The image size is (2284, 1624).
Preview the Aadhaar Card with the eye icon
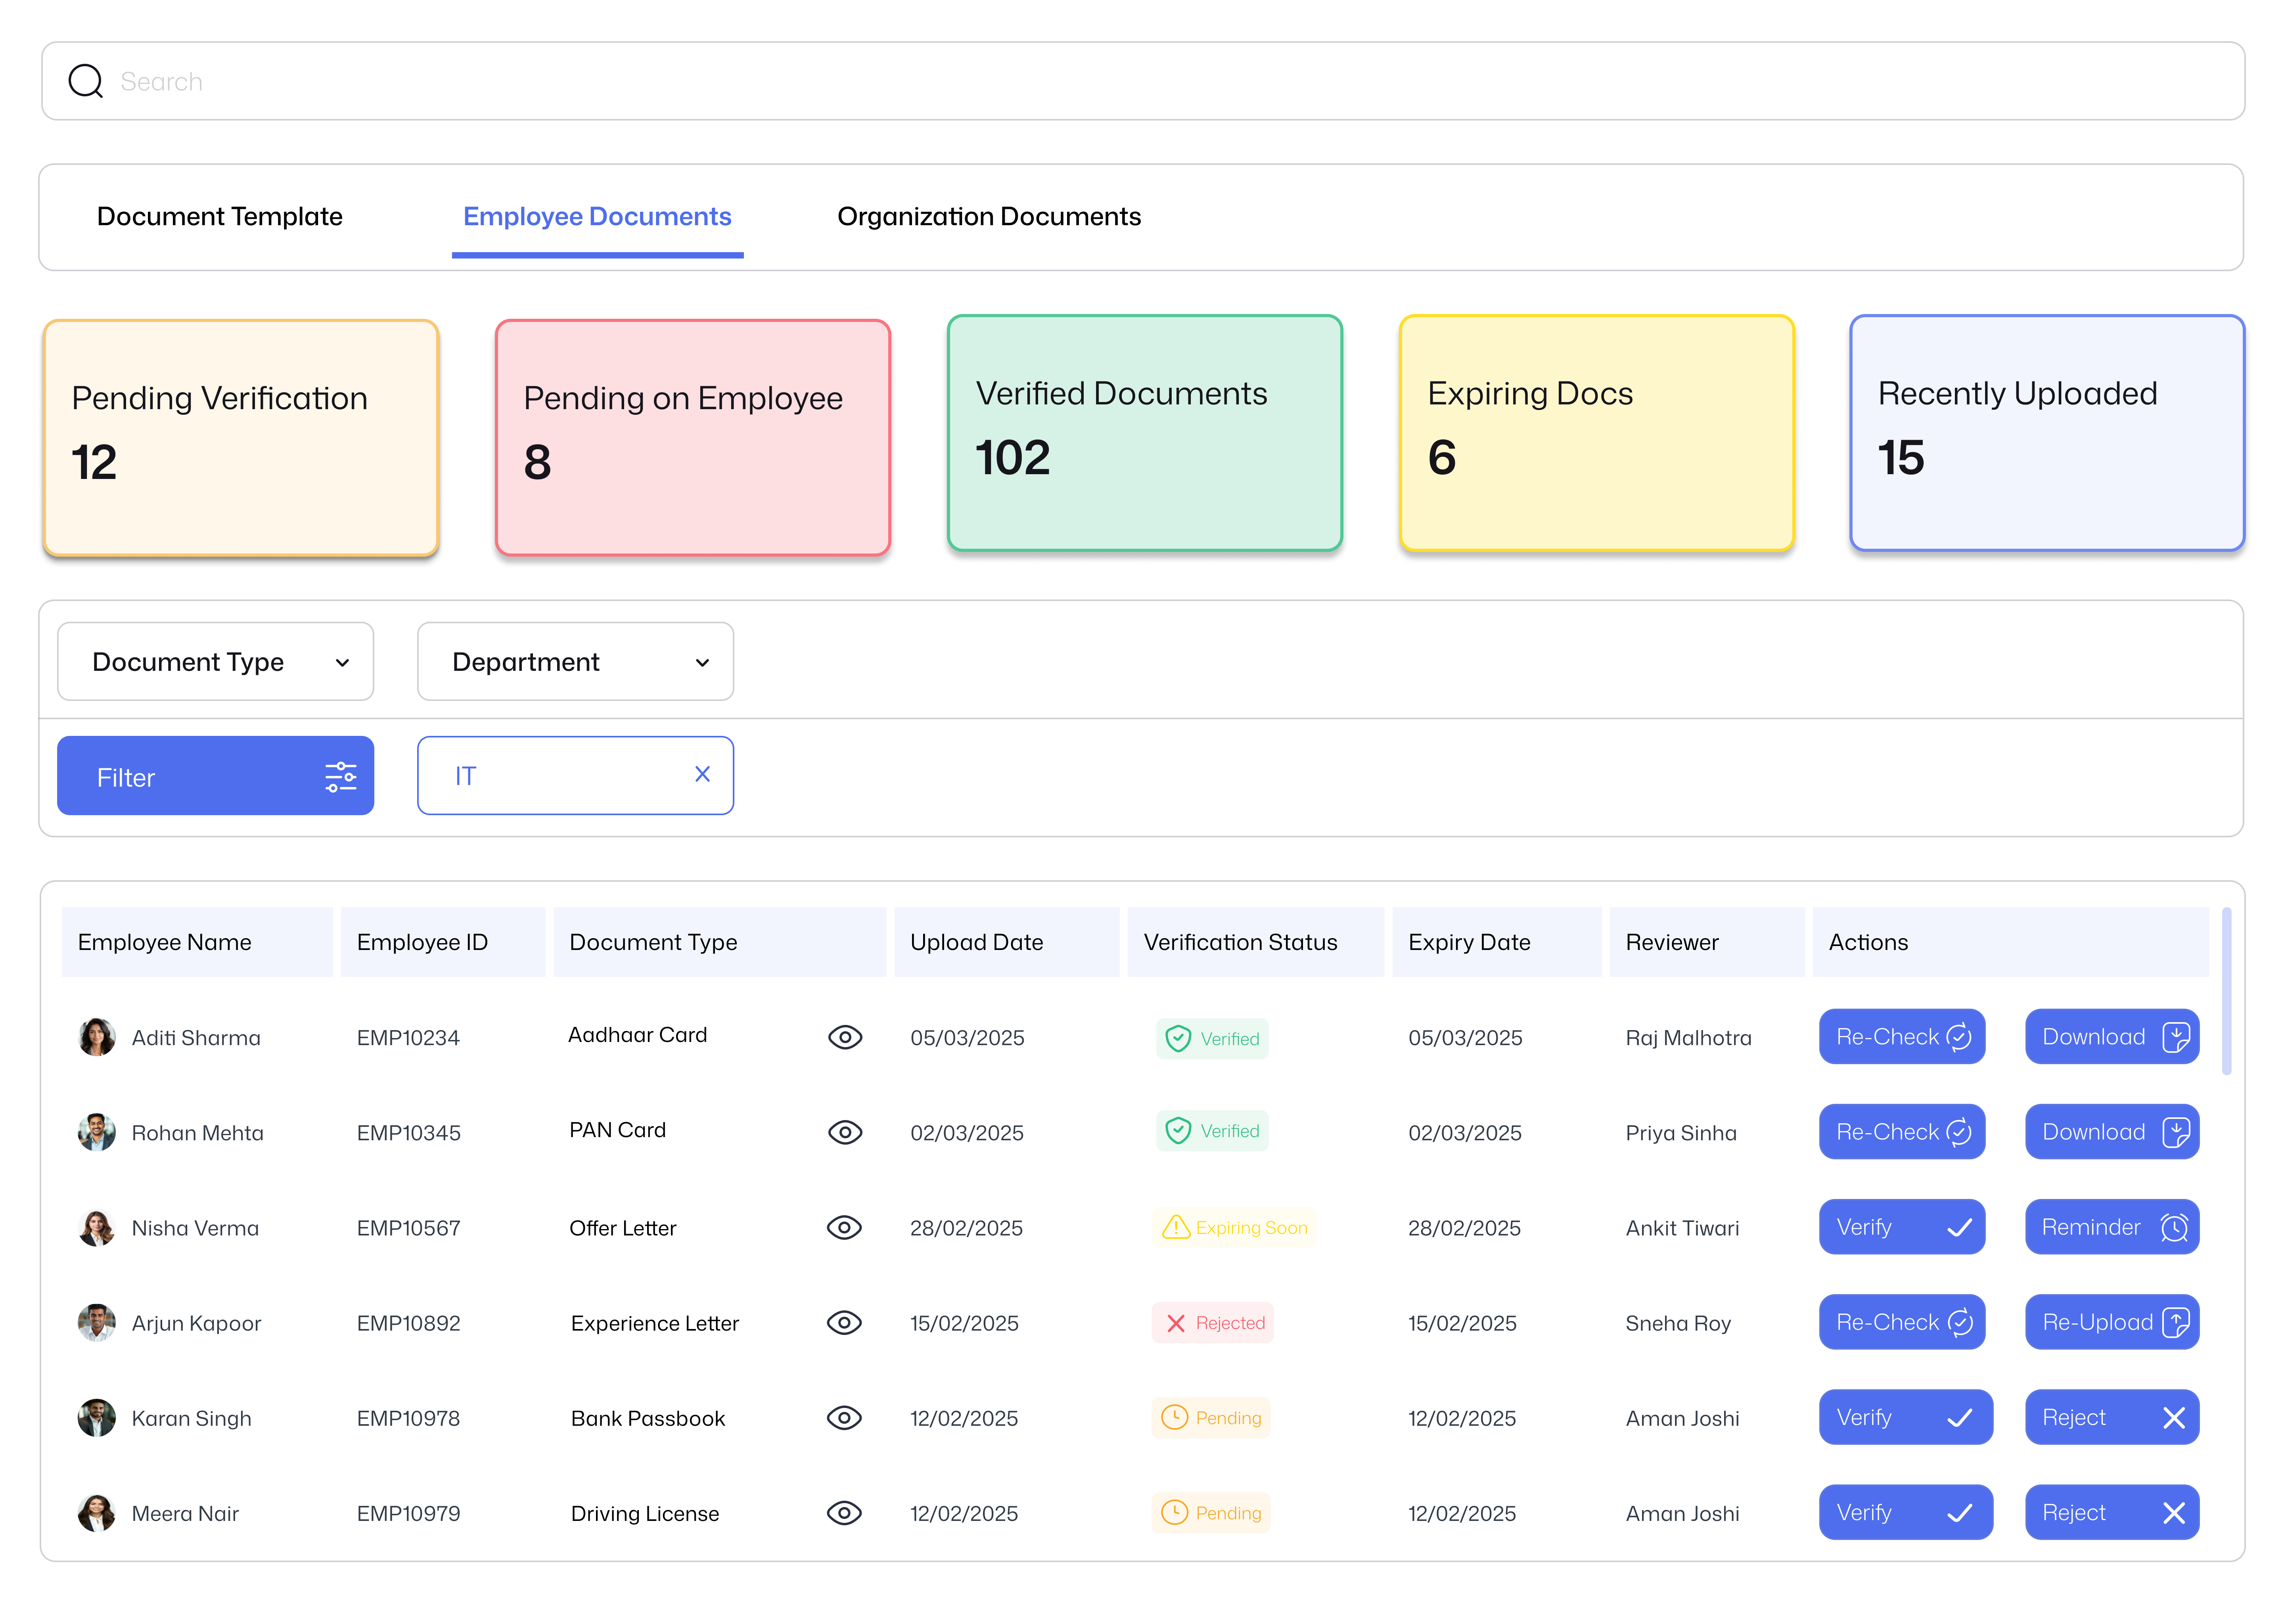[845, 1037]
